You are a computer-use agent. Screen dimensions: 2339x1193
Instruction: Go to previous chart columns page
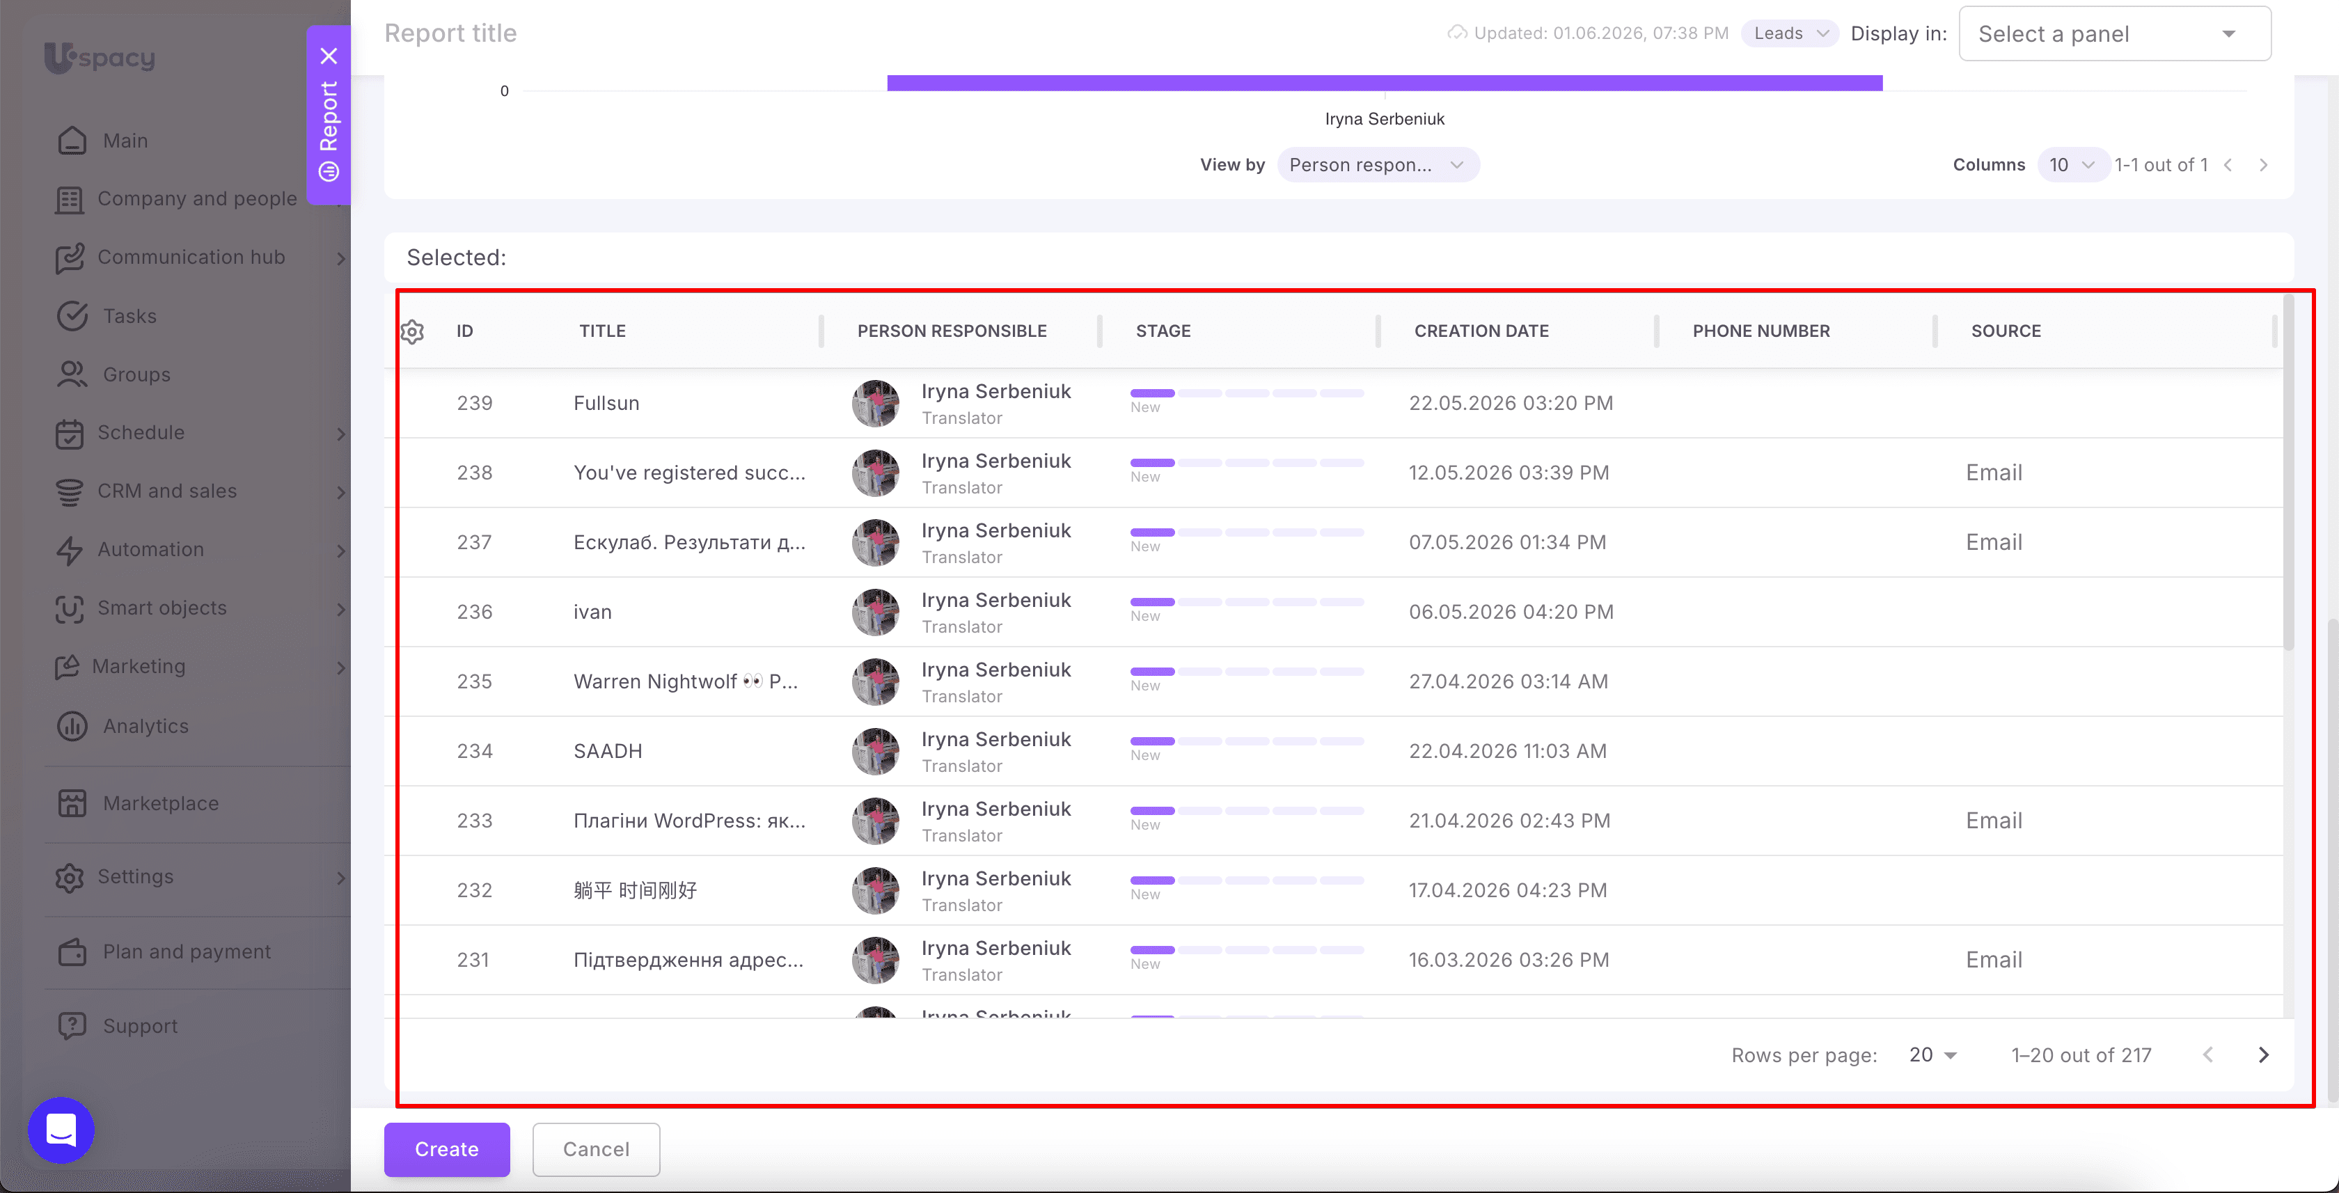2228,165
